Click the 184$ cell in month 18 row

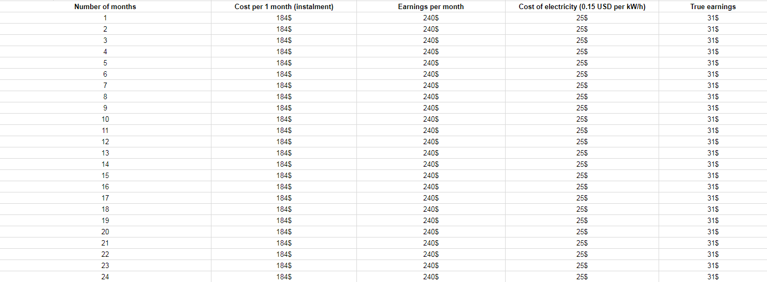point(284,209)
